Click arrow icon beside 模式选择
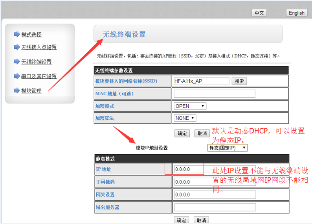This screenshot has height=224, width=312. 17,35
